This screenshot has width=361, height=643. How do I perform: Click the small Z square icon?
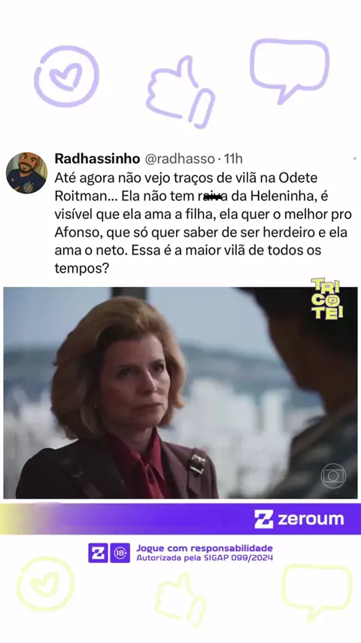point(98,553)
